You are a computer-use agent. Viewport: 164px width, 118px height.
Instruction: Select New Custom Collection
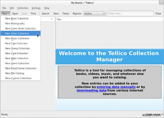[x=21, y=78]
